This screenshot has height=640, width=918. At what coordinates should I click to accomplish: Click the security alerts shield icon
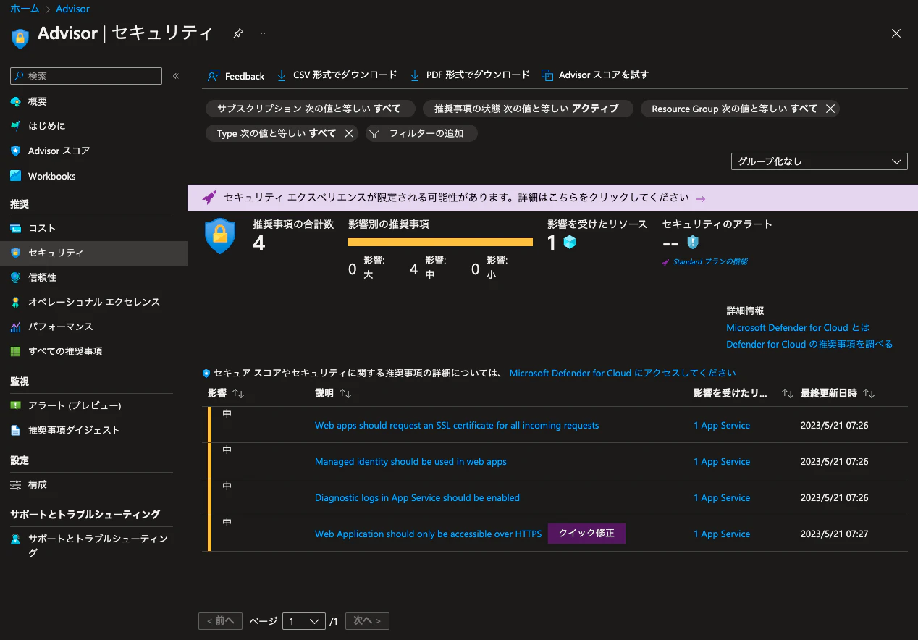click(x=693, y=243)
